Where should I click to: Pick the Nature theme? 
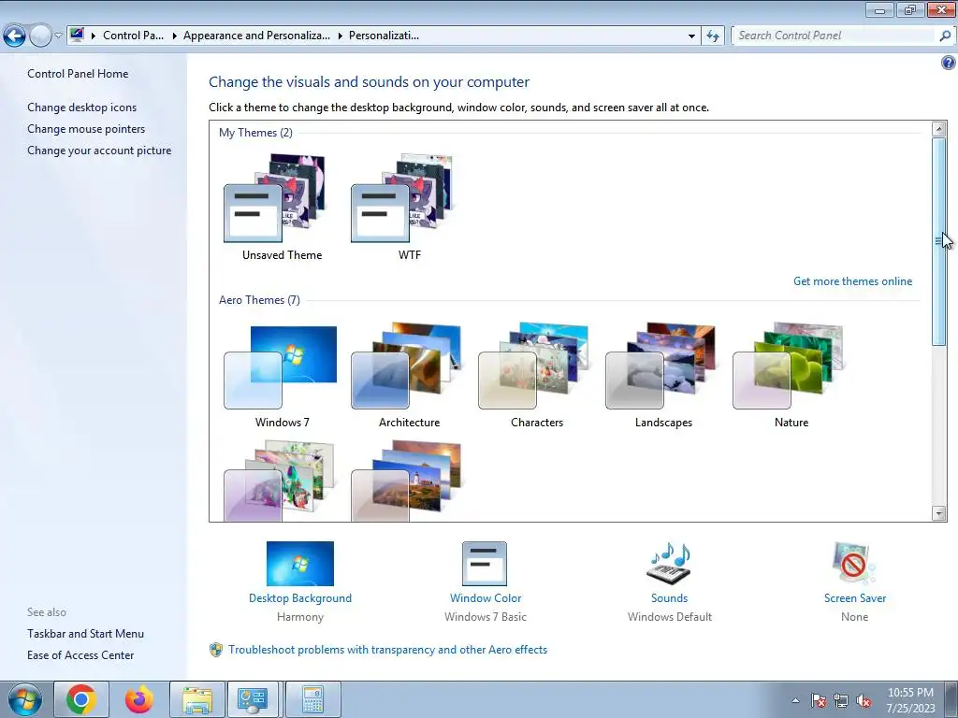tap(788, 366)
